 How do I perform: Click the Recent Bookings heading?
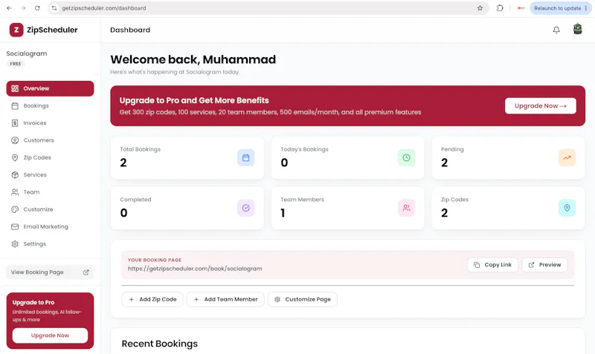(159, 344)
